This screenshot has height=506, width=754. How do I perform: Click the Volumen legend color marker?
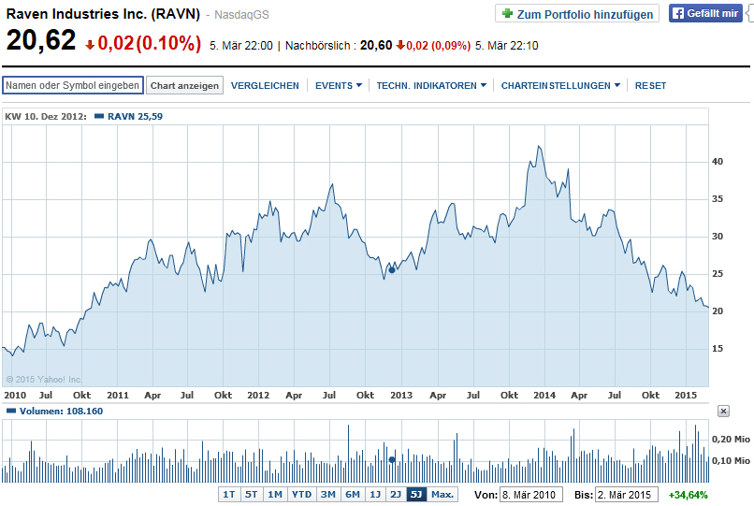[x=10, y=411]
